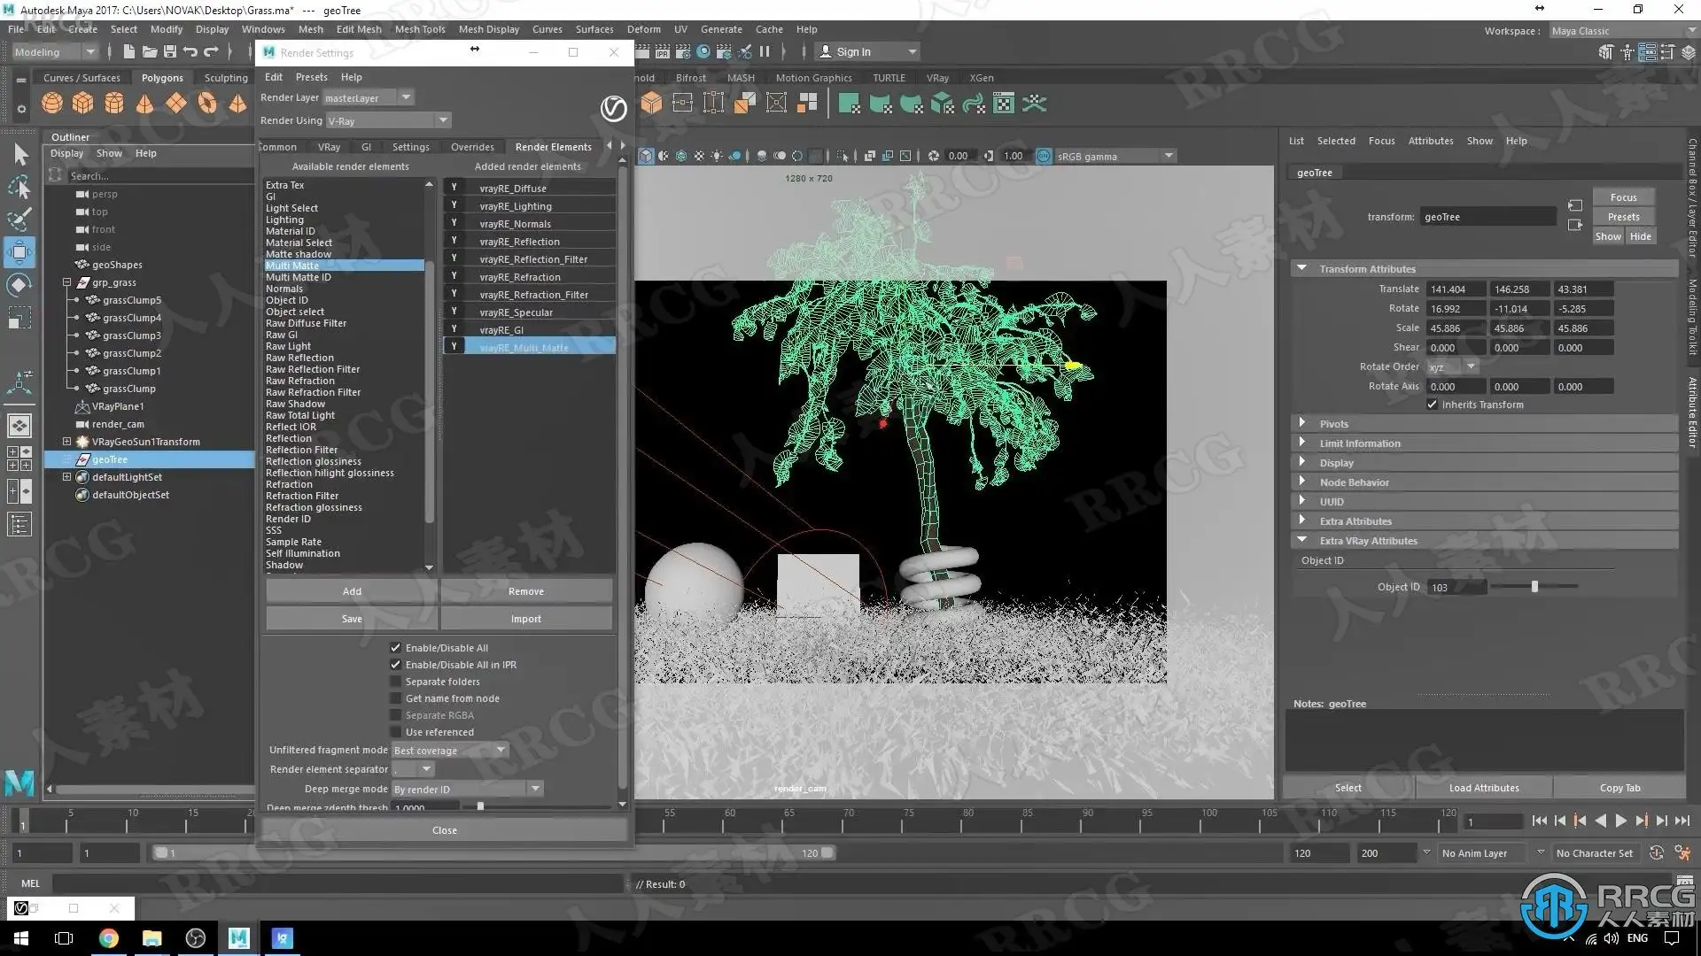Create a polygon cube from shelf
1701x956 pixels.
click(x=83, y=104)
